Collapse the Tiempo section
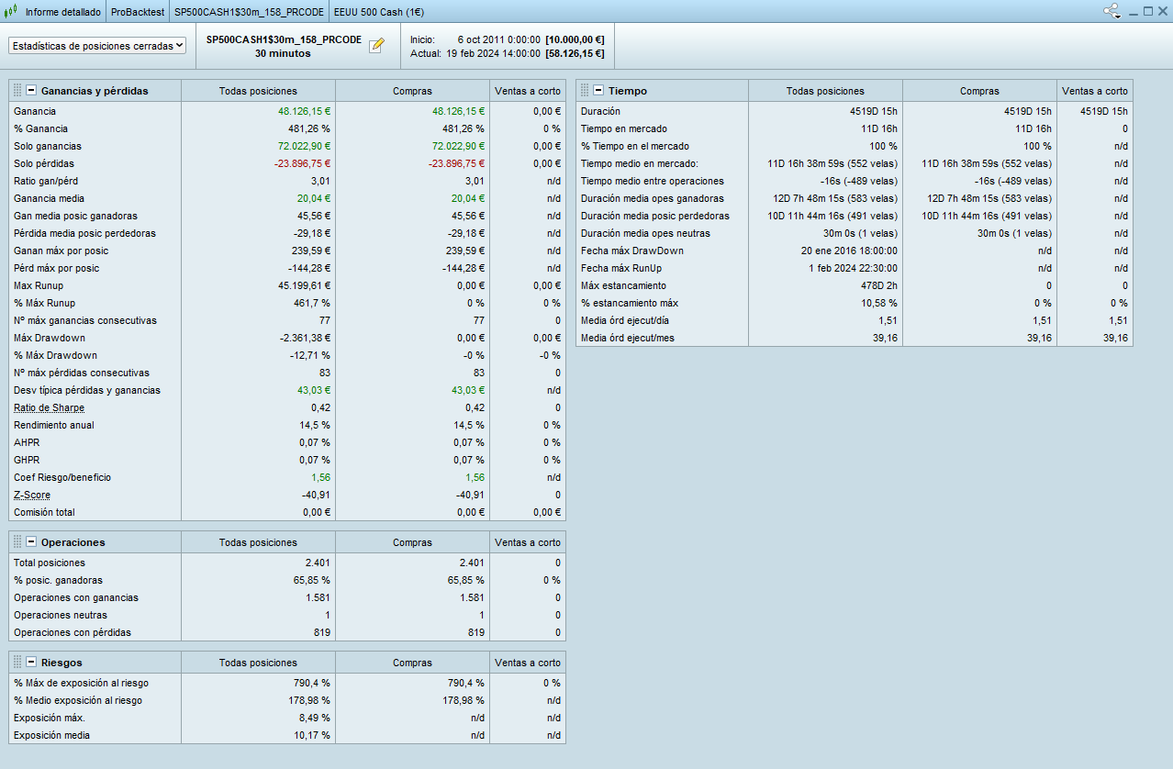Viewport: 1173px width, 769px height. click(x=598, y=91)
